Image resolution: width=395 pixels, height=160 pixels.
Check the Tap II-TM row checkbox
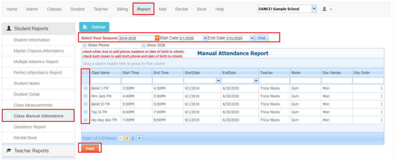tap(86, 112)
